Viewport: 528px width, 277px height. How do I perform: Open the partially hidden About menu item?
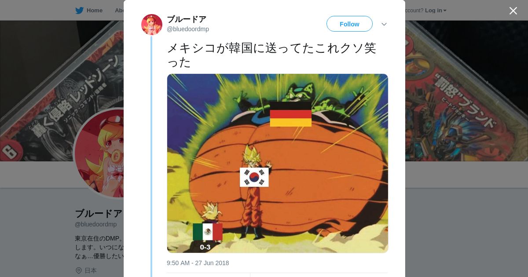tap(119, 10)
